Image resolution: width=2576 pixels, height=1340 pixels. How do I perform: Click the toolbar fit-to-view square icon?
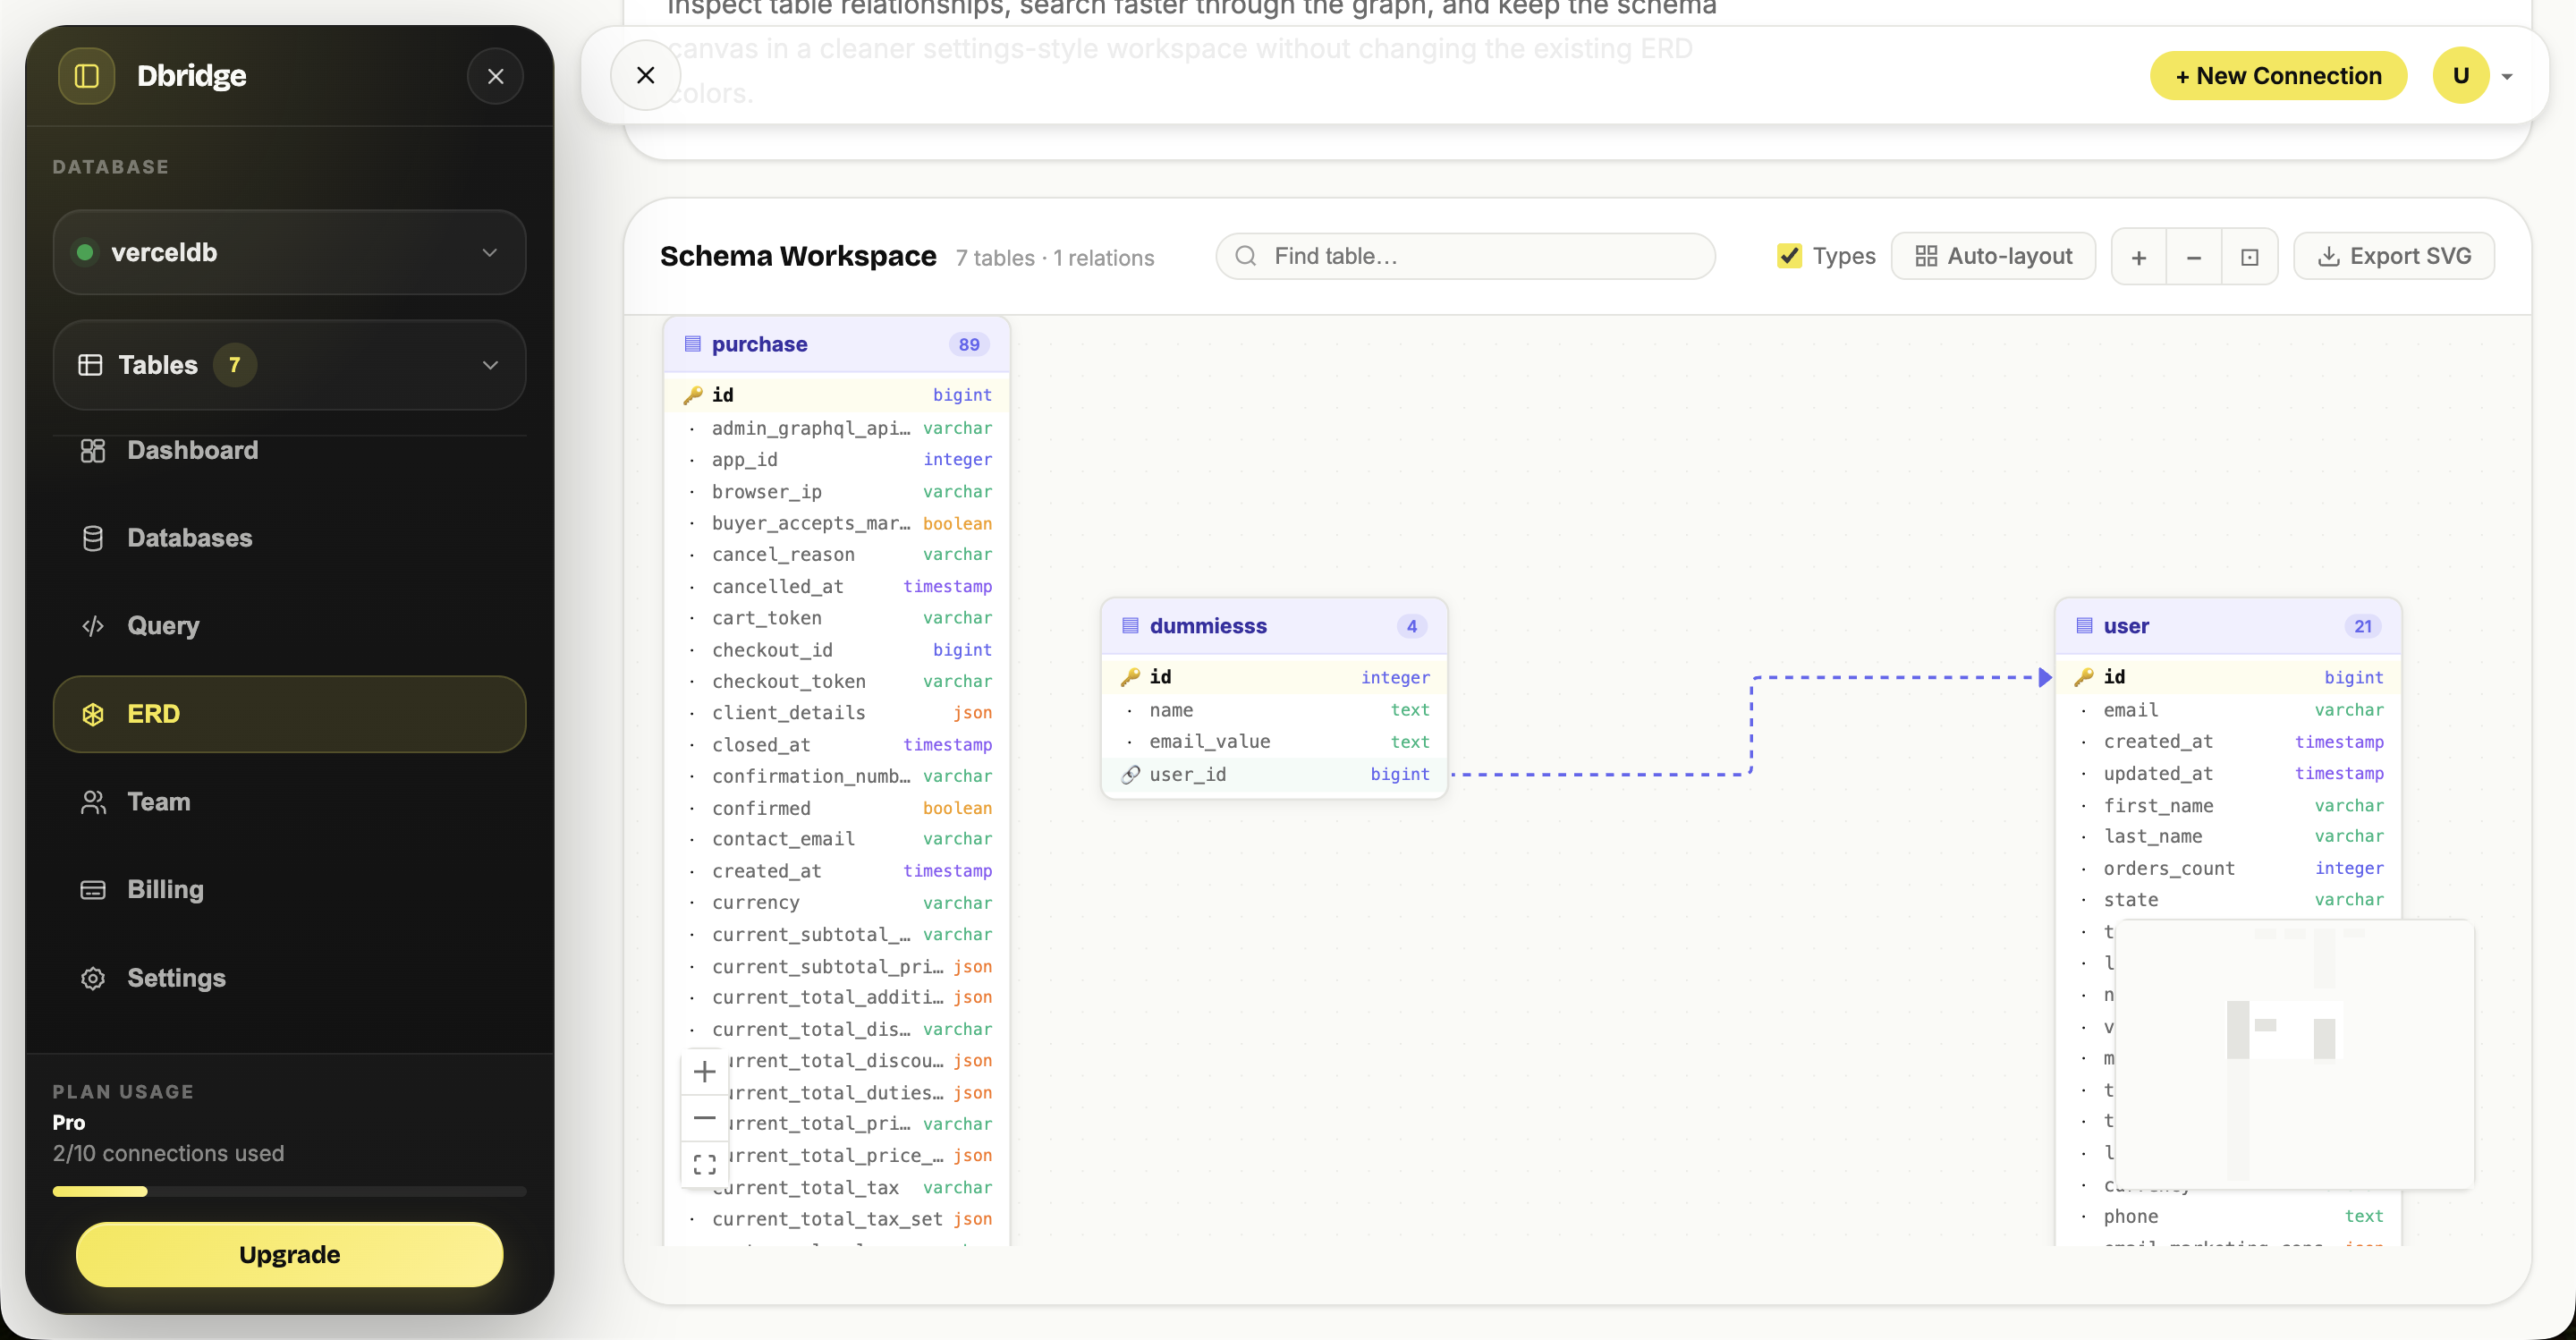[2249, 257]
